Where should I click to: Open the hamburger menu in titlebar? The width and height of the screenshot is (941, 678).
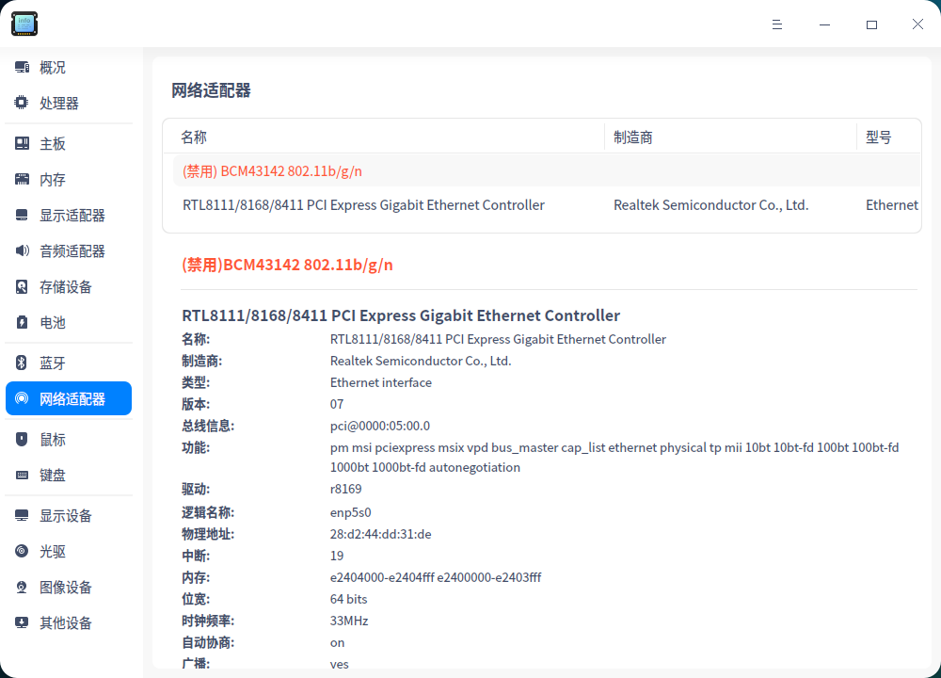click(x=777, y=24)
